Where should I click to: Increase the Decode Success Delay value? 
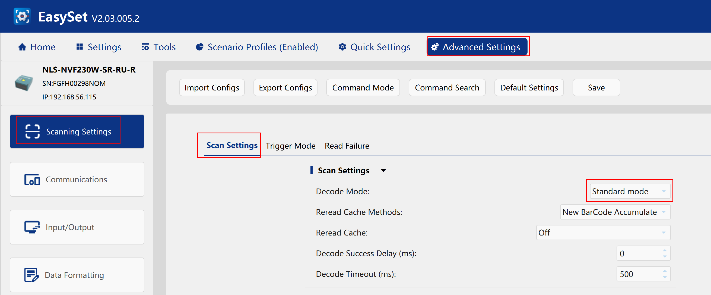[x=665, y=250]
